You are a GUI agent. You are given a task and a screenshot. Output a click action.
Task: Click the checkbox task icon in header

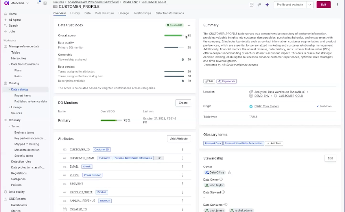pyautogui.click(x=252, y=5)
